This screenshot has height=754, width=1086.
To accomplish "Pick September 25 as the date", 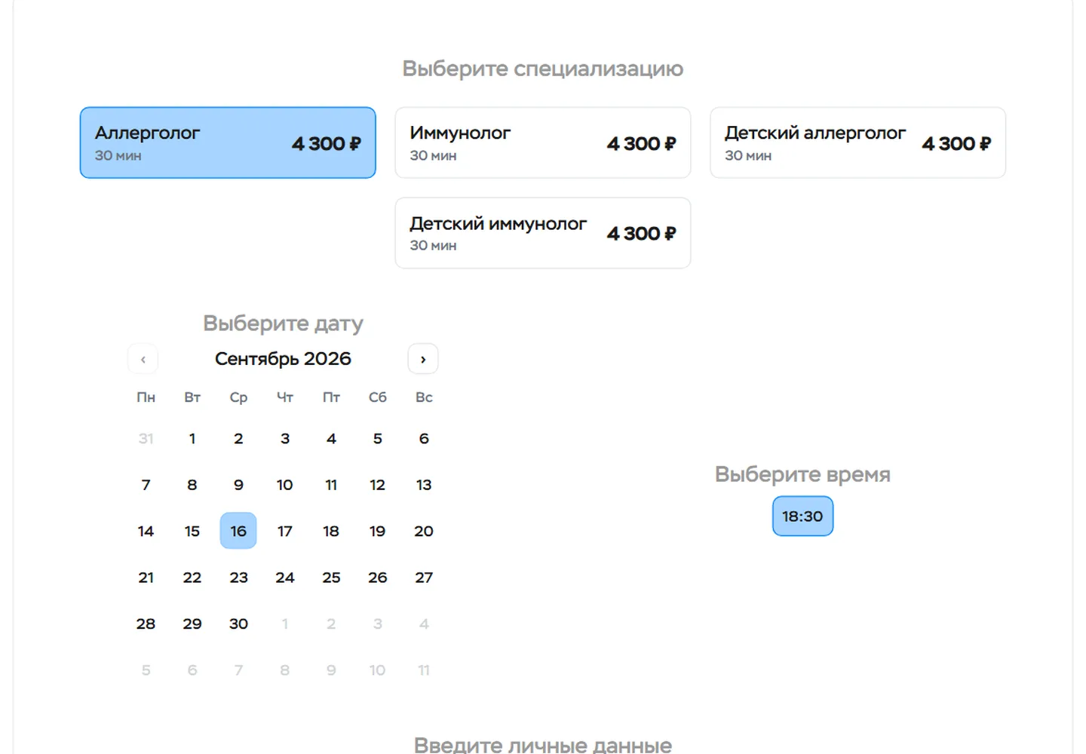I will pos(331,578).
